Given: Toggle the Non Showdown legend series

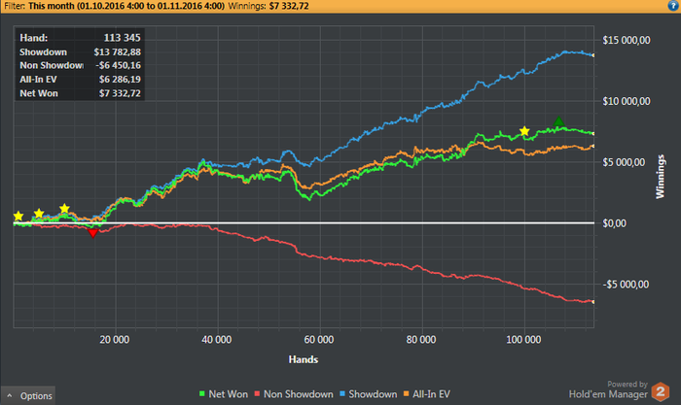Looking at the screenshot, I should coord(294,394).
